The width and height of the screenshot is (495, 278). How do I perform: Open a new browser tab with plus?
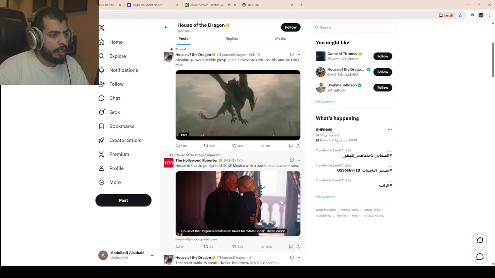click(x=301, y=5)
